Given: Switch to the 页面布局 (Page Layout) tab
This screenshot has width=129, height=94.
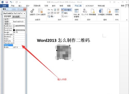Looking at the screenshot, I should [x=37, y=6].
